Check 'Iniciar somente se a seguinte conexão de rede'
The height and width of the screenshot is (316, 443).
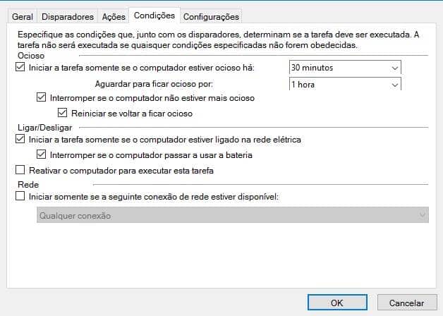click(x=19, y=197)
